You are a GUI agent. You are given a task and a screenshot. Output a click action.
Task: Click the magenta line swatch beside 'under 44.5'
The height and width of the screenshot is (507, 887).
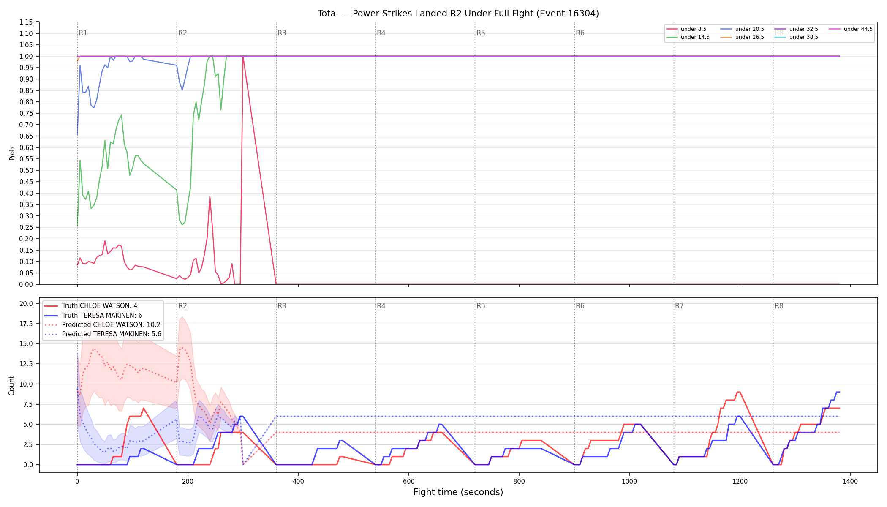(835, 29)
